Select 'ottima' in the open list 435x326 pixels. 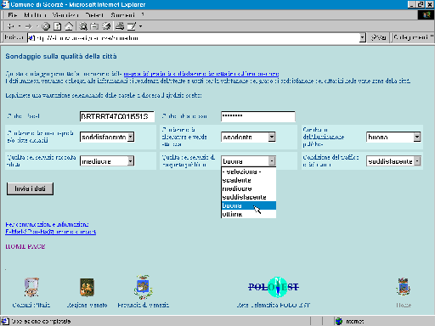pos(249,214)
